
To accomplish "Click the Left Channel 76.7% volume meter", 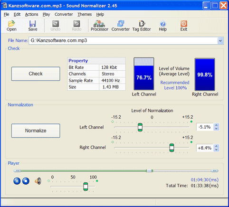I will point(144,74).
